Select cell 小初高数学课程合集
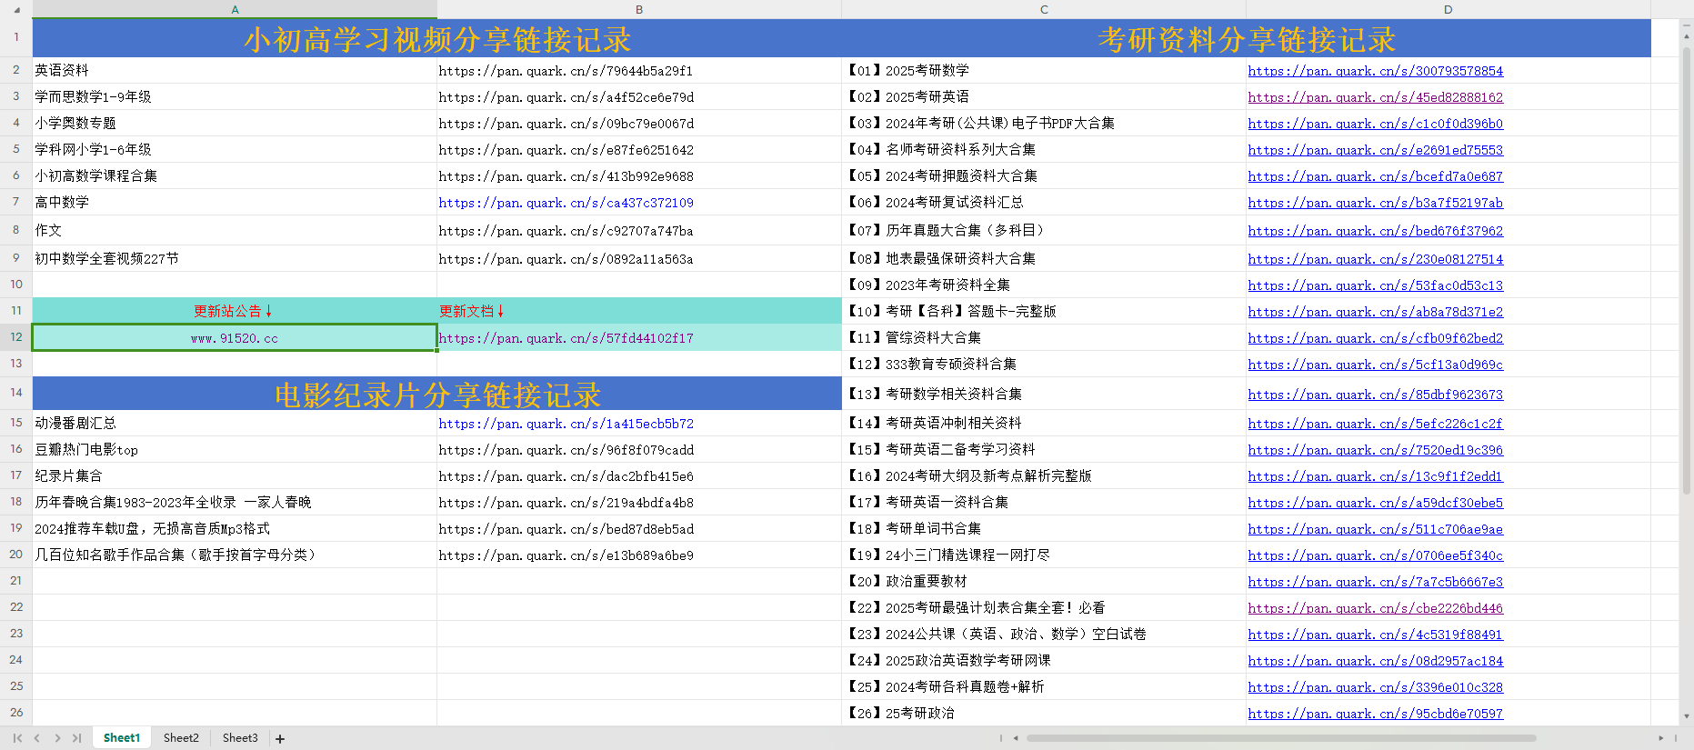The width and height of the screenshot is (1694, 750). click(x=235, y=175)
